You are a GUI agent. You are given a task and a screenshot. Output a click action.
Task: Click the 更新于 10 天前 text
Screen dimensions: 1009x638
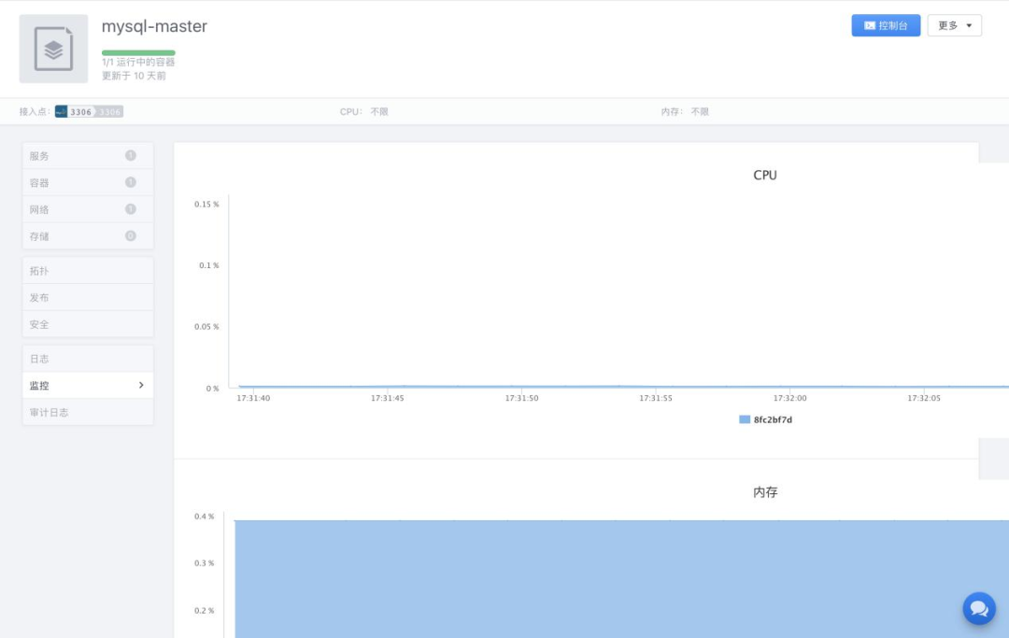134,76
